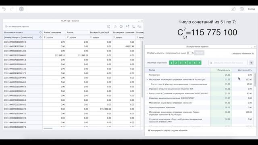Click the export icon in OLAP toolbar
Screen dimensions: 258x145
tap(108, 27)
